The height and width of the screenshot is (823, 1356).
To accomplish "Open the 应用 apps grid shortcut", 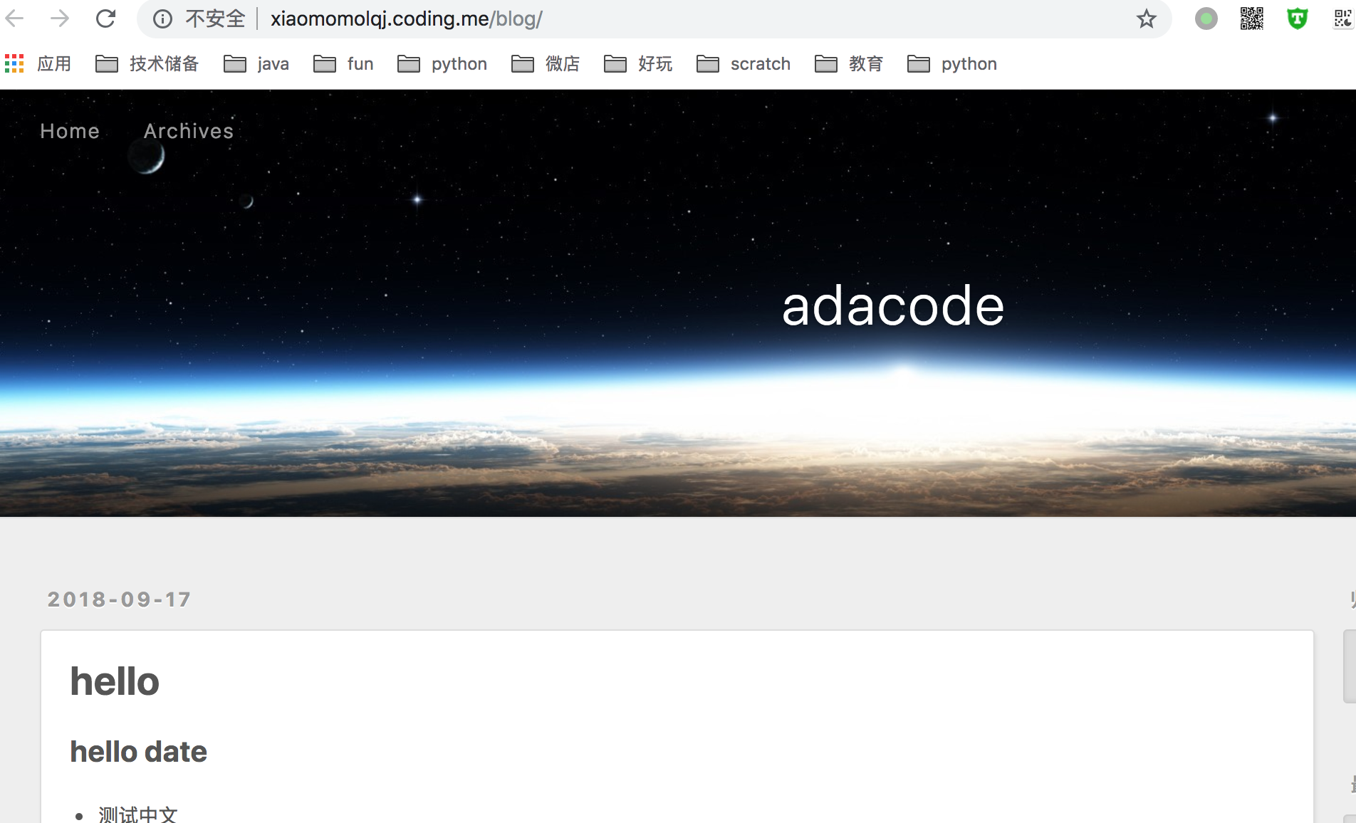I will tap(38, 64).
